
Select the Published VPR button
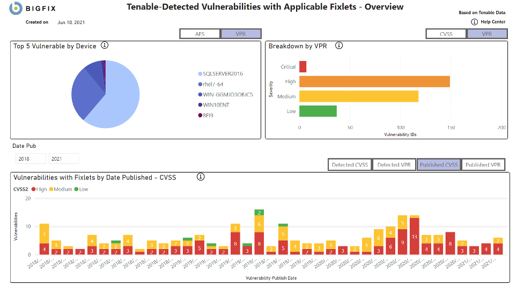click(x=483, y=165)
